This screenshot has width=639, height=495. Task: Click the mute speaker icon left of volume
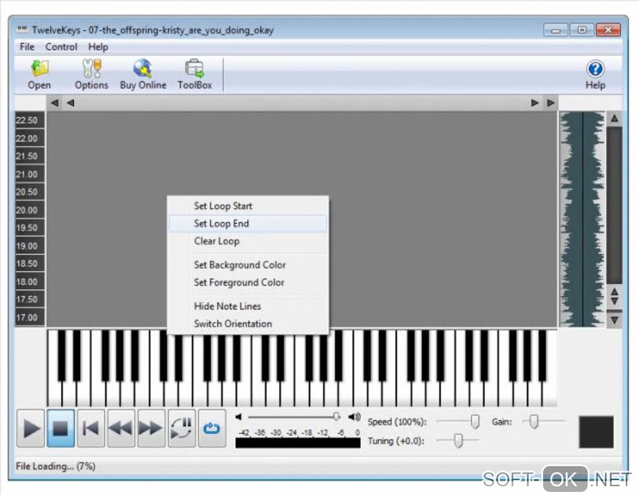pyautogui.click(x=239, y=417)
